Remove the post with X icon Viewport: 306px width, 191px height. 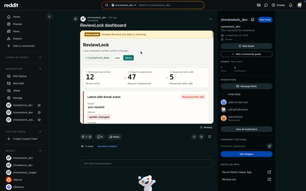click(201, 137)
